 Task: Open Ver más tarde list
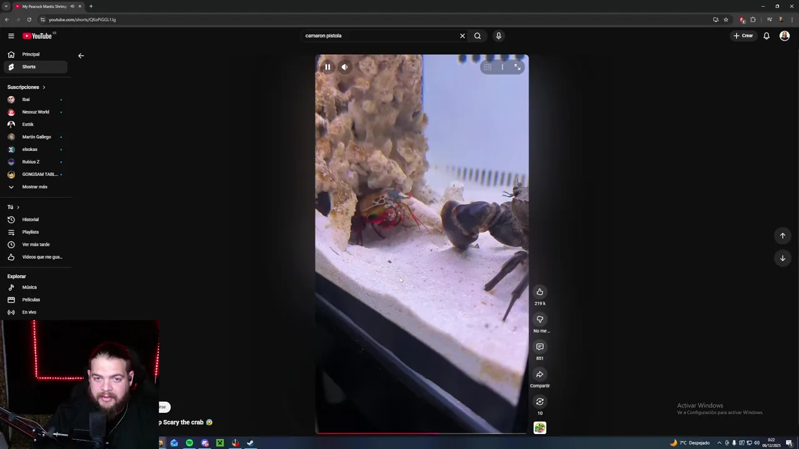pyautogui.click(x=35, y=244)
